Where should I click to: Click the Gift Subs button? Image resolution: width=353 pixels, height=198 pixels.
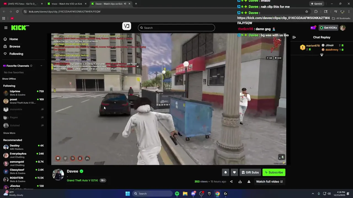(250, 172)
